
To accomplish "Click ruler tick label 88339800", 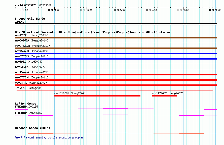I will click(215, 10).
